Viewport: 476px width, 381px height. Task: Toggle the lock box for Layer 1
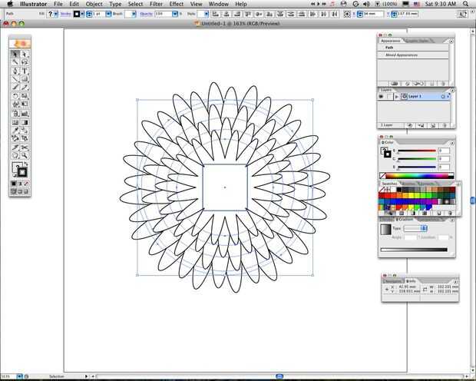(388, 97)
